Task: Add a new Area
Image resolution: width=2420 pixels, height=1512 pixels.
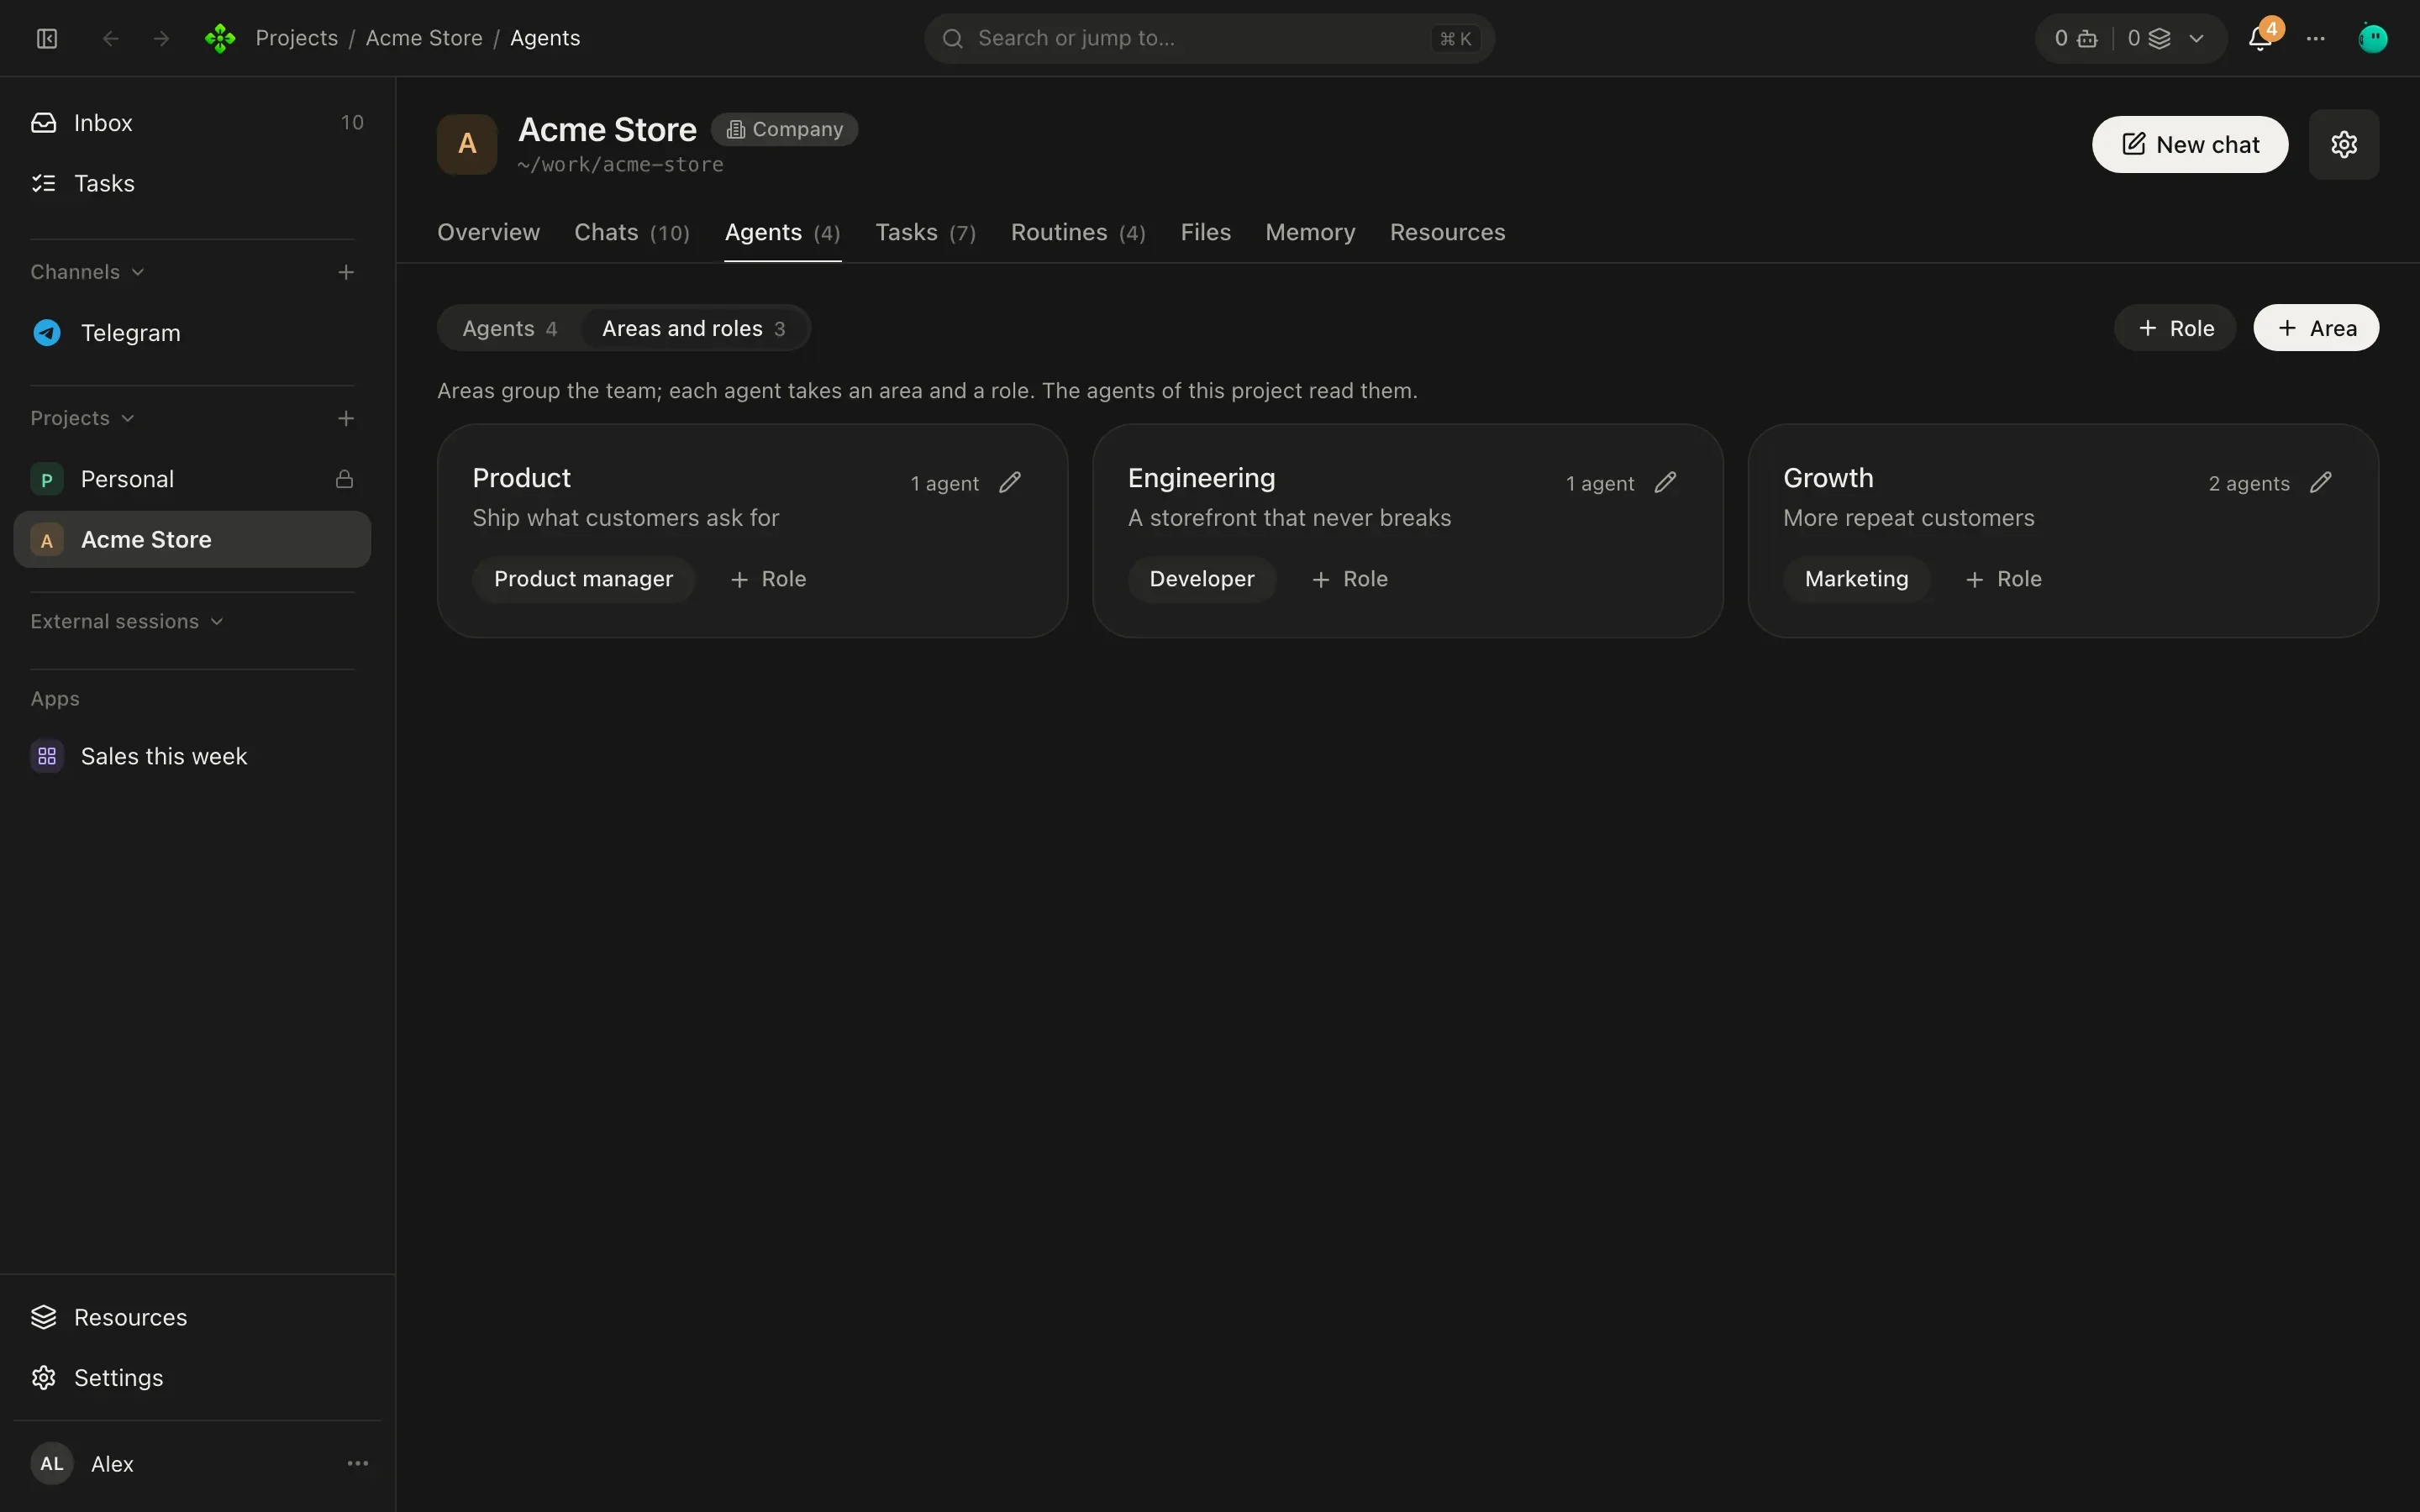Action: pyautogui.click(x=2316, y=328)
